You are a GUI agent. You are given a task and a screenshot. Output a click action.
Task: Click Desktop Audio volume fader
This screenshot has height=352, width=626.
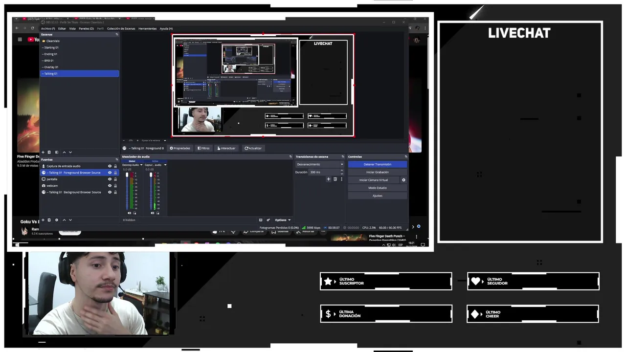pyautogui.click(x=127, y=175)
